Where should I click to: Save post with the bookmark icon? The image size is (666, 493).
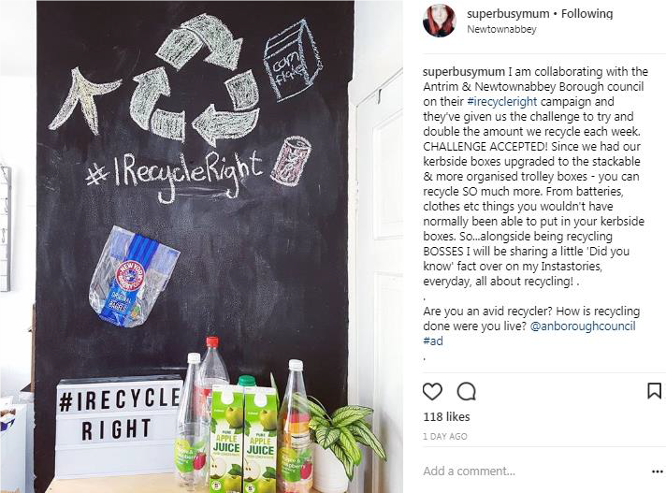(x=654, y=391)
